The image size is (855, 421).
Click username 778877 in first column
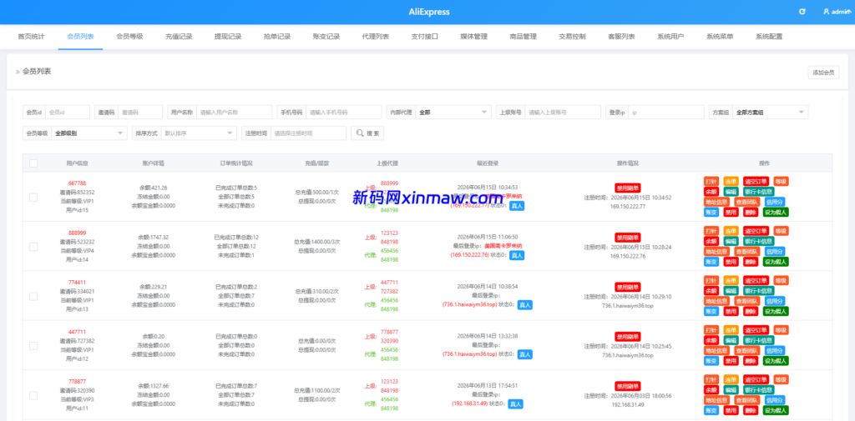pos(77,381)
